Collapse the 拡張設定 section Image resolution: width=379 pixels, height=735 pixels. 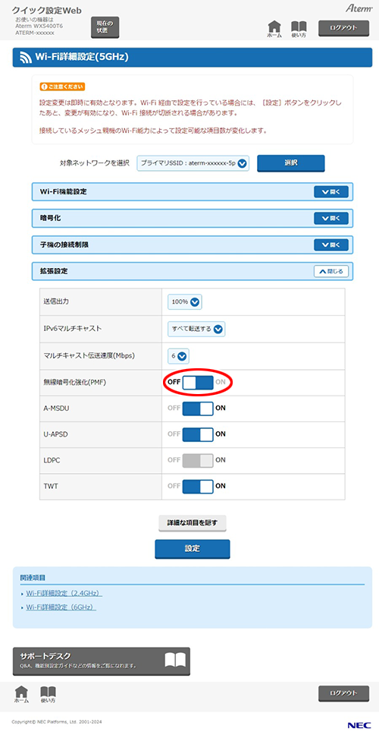331,271
